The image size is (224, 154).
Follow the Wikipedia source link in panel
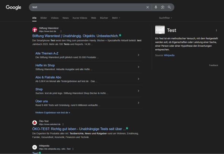[x=169, y=55]
